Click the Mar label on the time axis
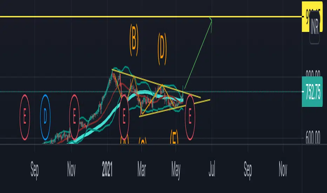Image resolution: width=327 pixels, height=193 pixels. [142, 169]
